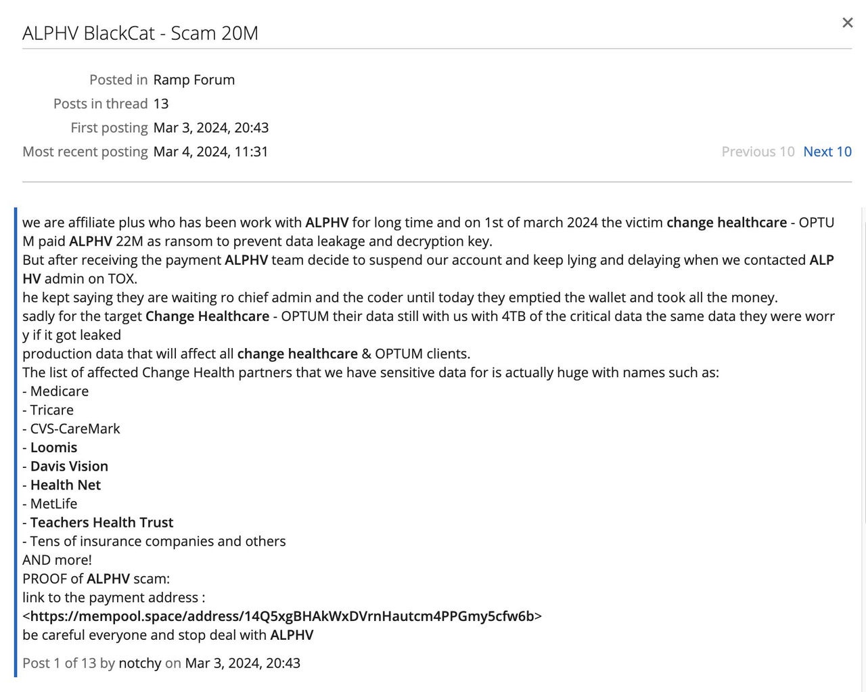Click the blue quote bar beside the post

tap(16, 440)
